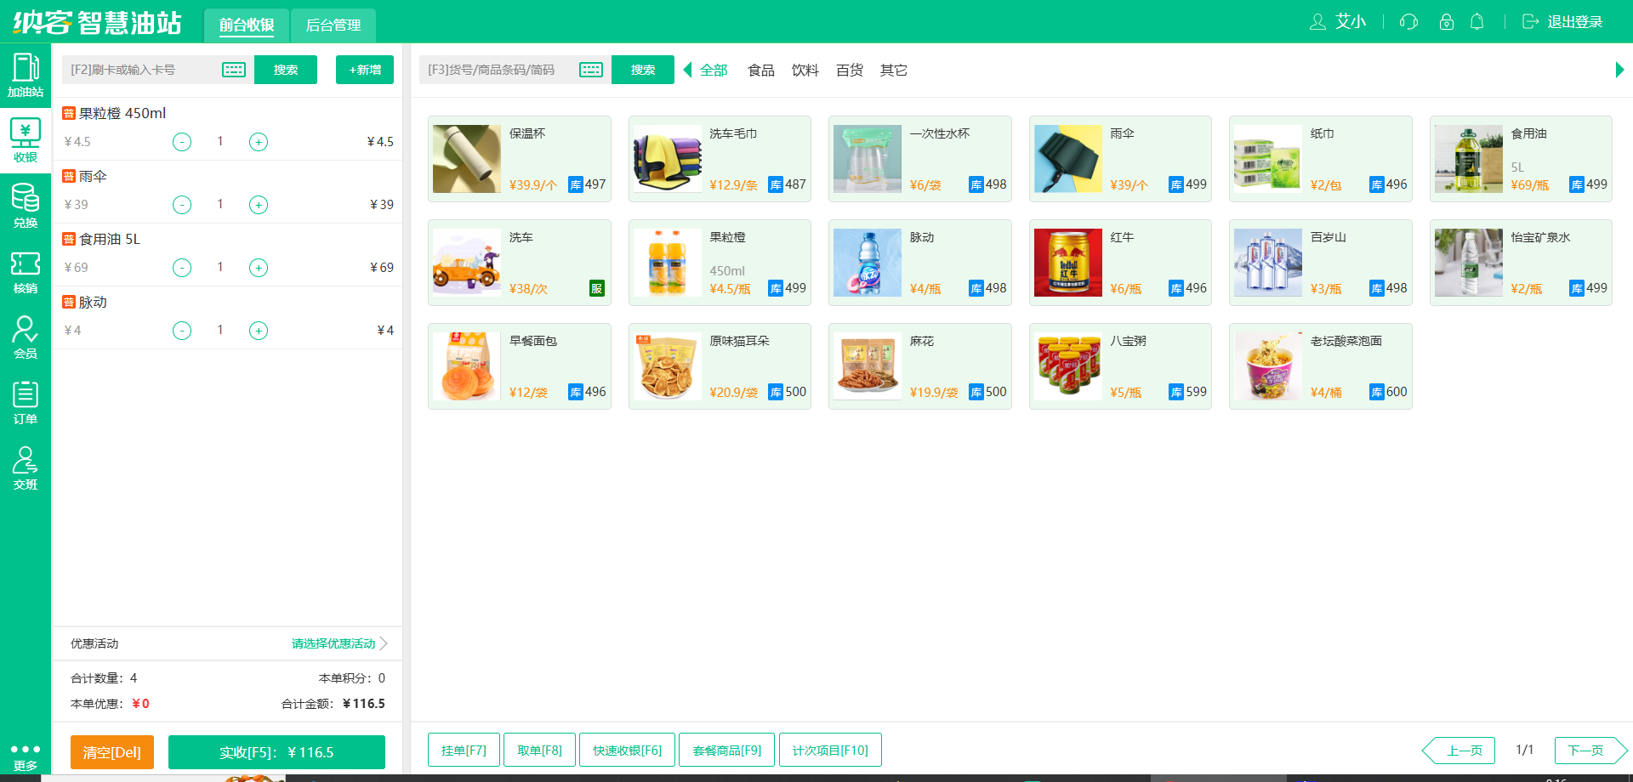
Task: Decrease 雨伞 quantity with minus button
Action: click(x=182, y=205)
